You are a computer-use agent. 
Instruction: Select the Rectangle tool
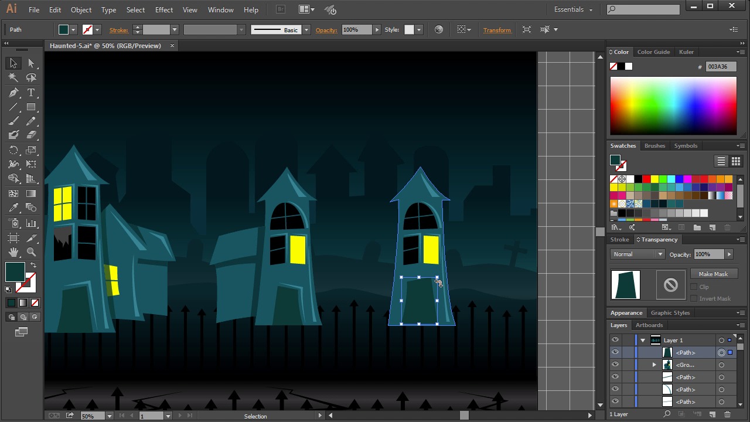(x=31, y=107)
